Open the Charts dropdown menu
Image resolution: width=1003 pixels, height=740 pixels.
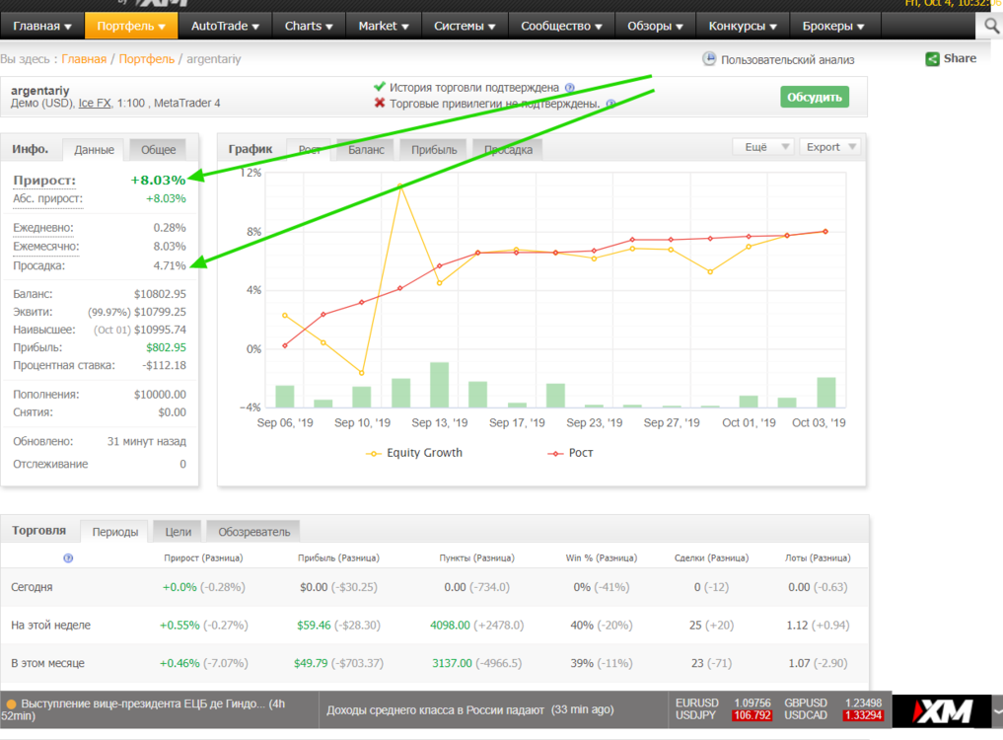[x=309, y=27]
